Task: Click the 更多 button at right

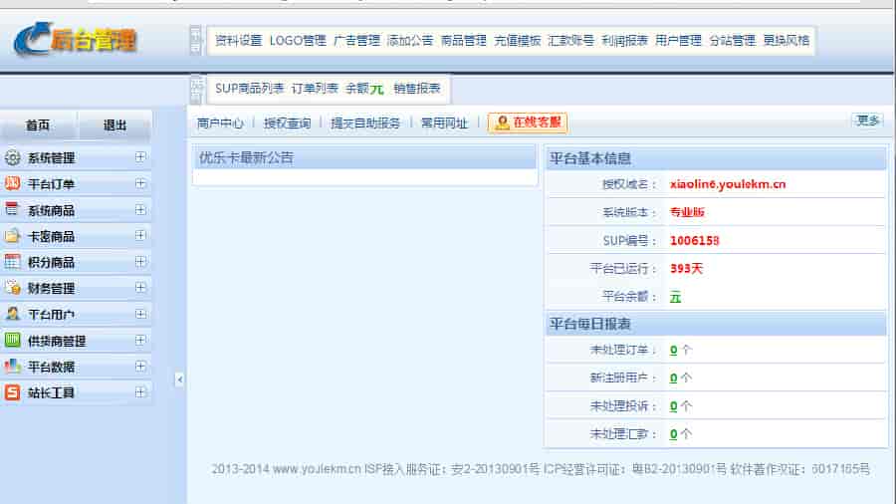Action: (867, 121)
